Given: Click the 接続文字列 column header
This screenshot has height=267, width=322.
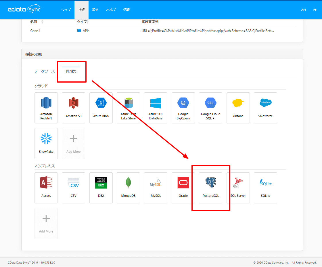Looking at the screenshot, I should coord(150,22).
